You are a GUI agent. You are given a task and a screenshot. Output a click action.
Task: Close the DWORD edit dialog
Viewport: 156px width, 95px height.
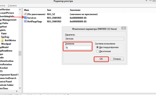123,28
